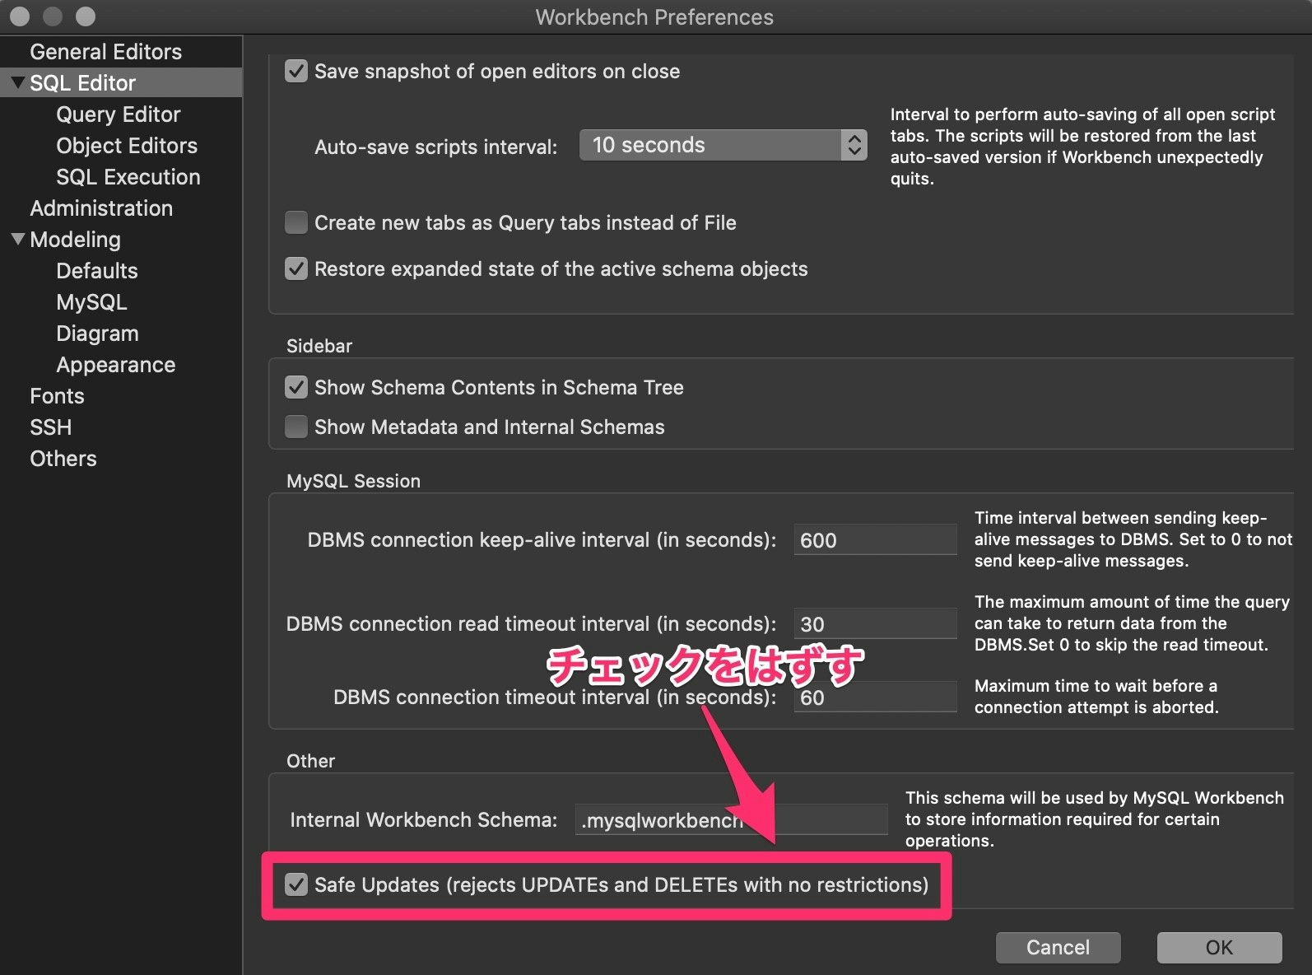Toggle Restore expanded state of active schema objects
Image resolution: width=1312 pixels, height=975 pixels.
296,268
